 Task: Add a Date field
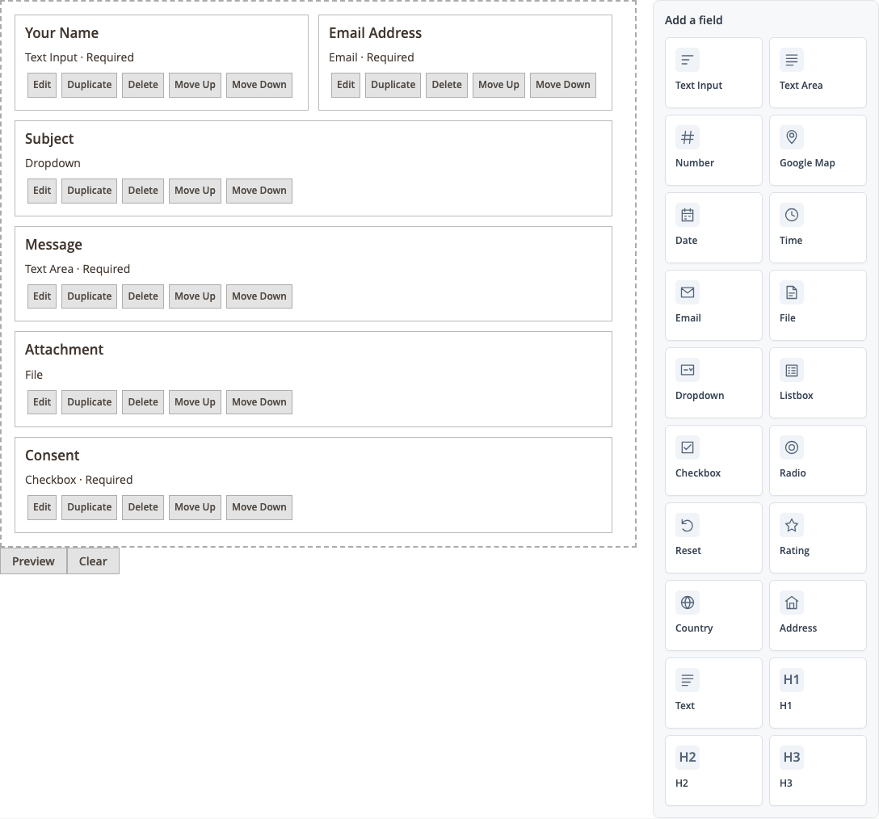713,228
